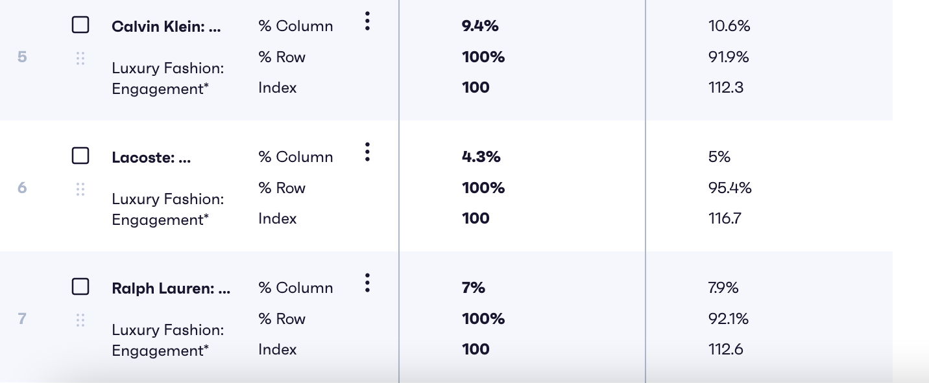The width and height of the screenshot is (929, 383).
Task: Click Ralph Lauren's 7.9% column value
Action: click(723, 288)
